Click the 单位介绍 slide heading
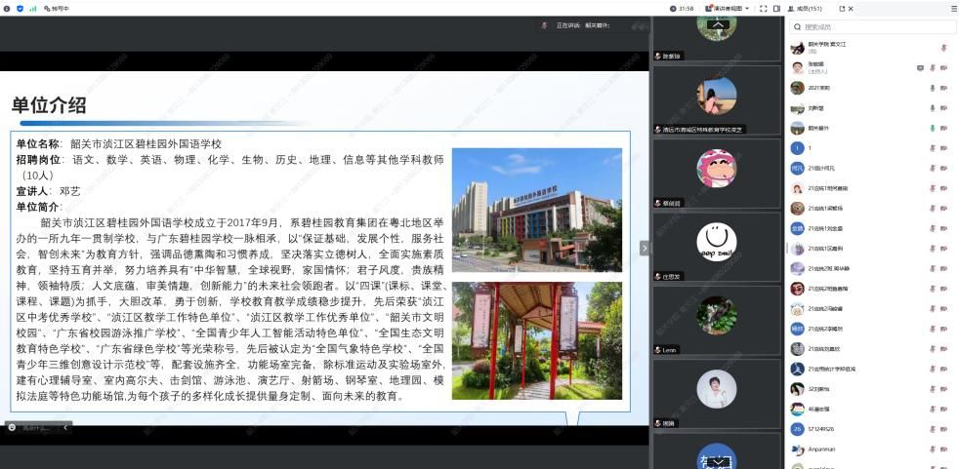 pyautogui.click(x=49, y=105)
